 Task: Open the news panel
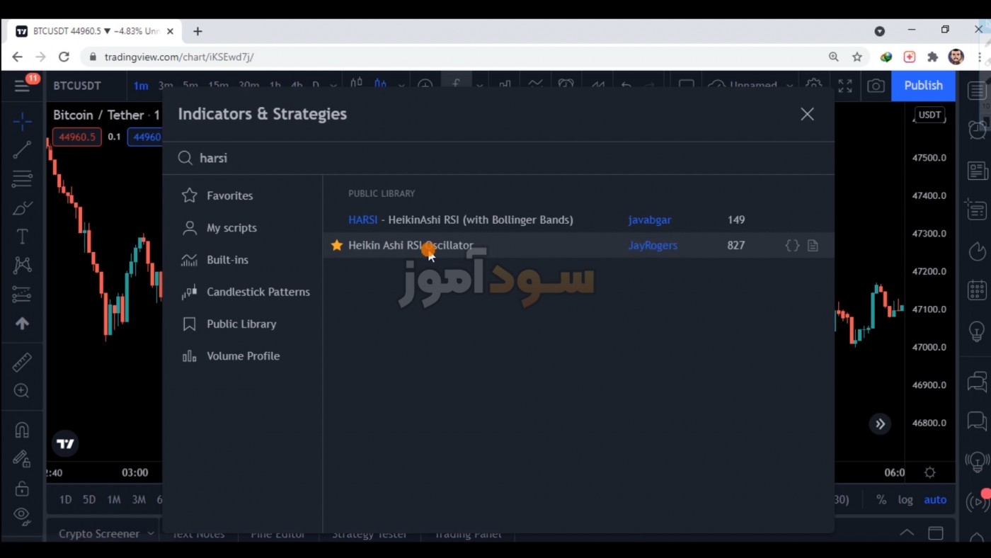978,171
